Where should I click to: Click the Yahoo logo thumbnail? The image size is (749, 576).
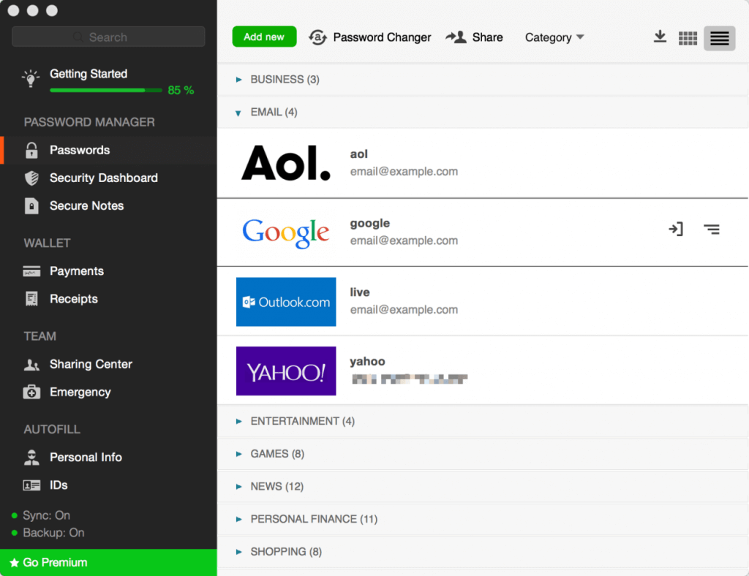(286, 371)
